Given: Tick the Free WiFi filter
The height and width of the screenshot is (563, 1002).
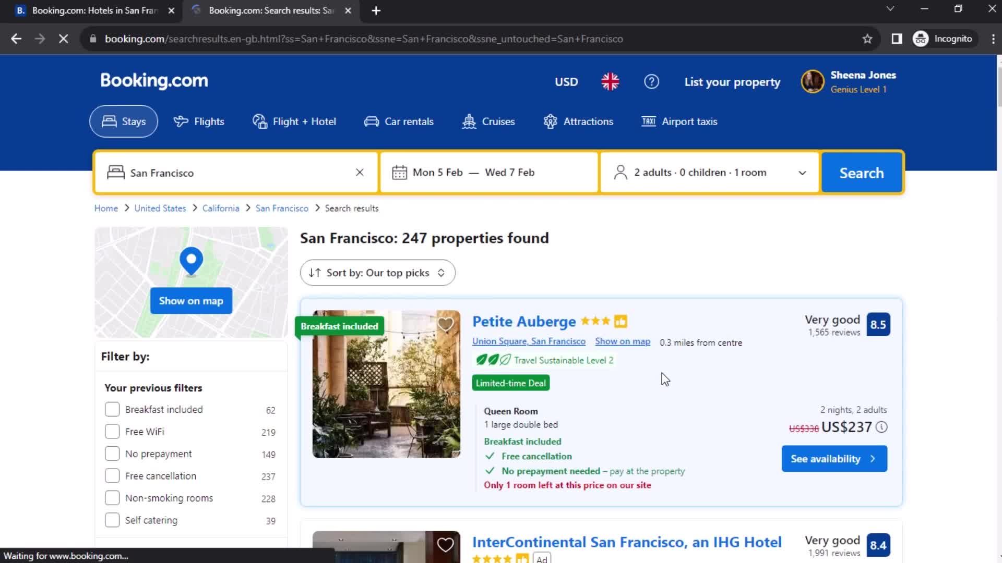Looking at the screenshot, I should pos(112,432).
